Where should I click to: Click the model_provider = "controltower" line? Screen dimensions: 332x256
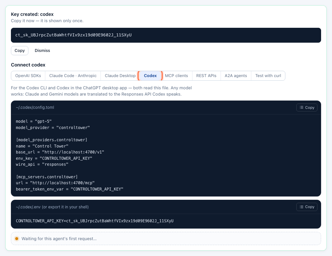(x=53, y=128)
